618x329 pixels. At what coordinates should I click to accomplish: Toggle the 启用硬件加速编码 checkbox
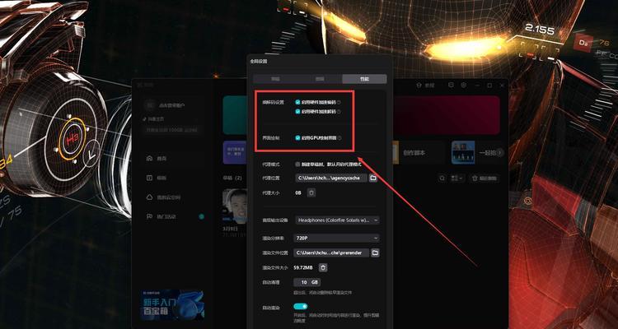pos(297,102)
